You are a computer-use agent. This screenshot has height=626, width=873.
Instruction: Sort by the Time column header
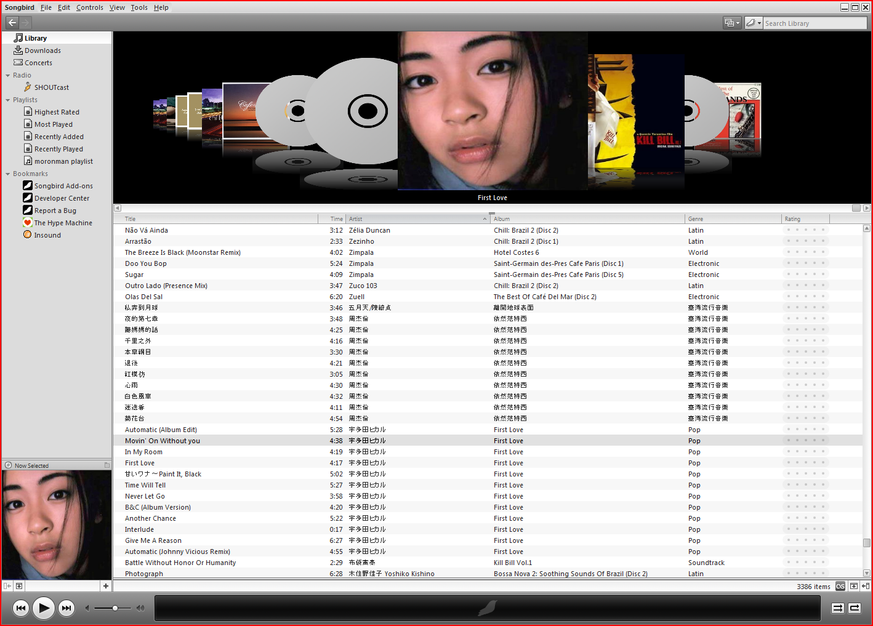pos(332,219)
